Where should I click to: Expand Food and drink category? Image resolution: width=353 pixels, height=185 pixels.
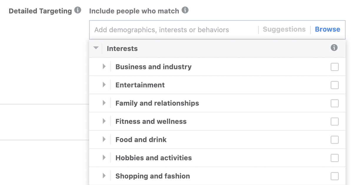point(104,139)
